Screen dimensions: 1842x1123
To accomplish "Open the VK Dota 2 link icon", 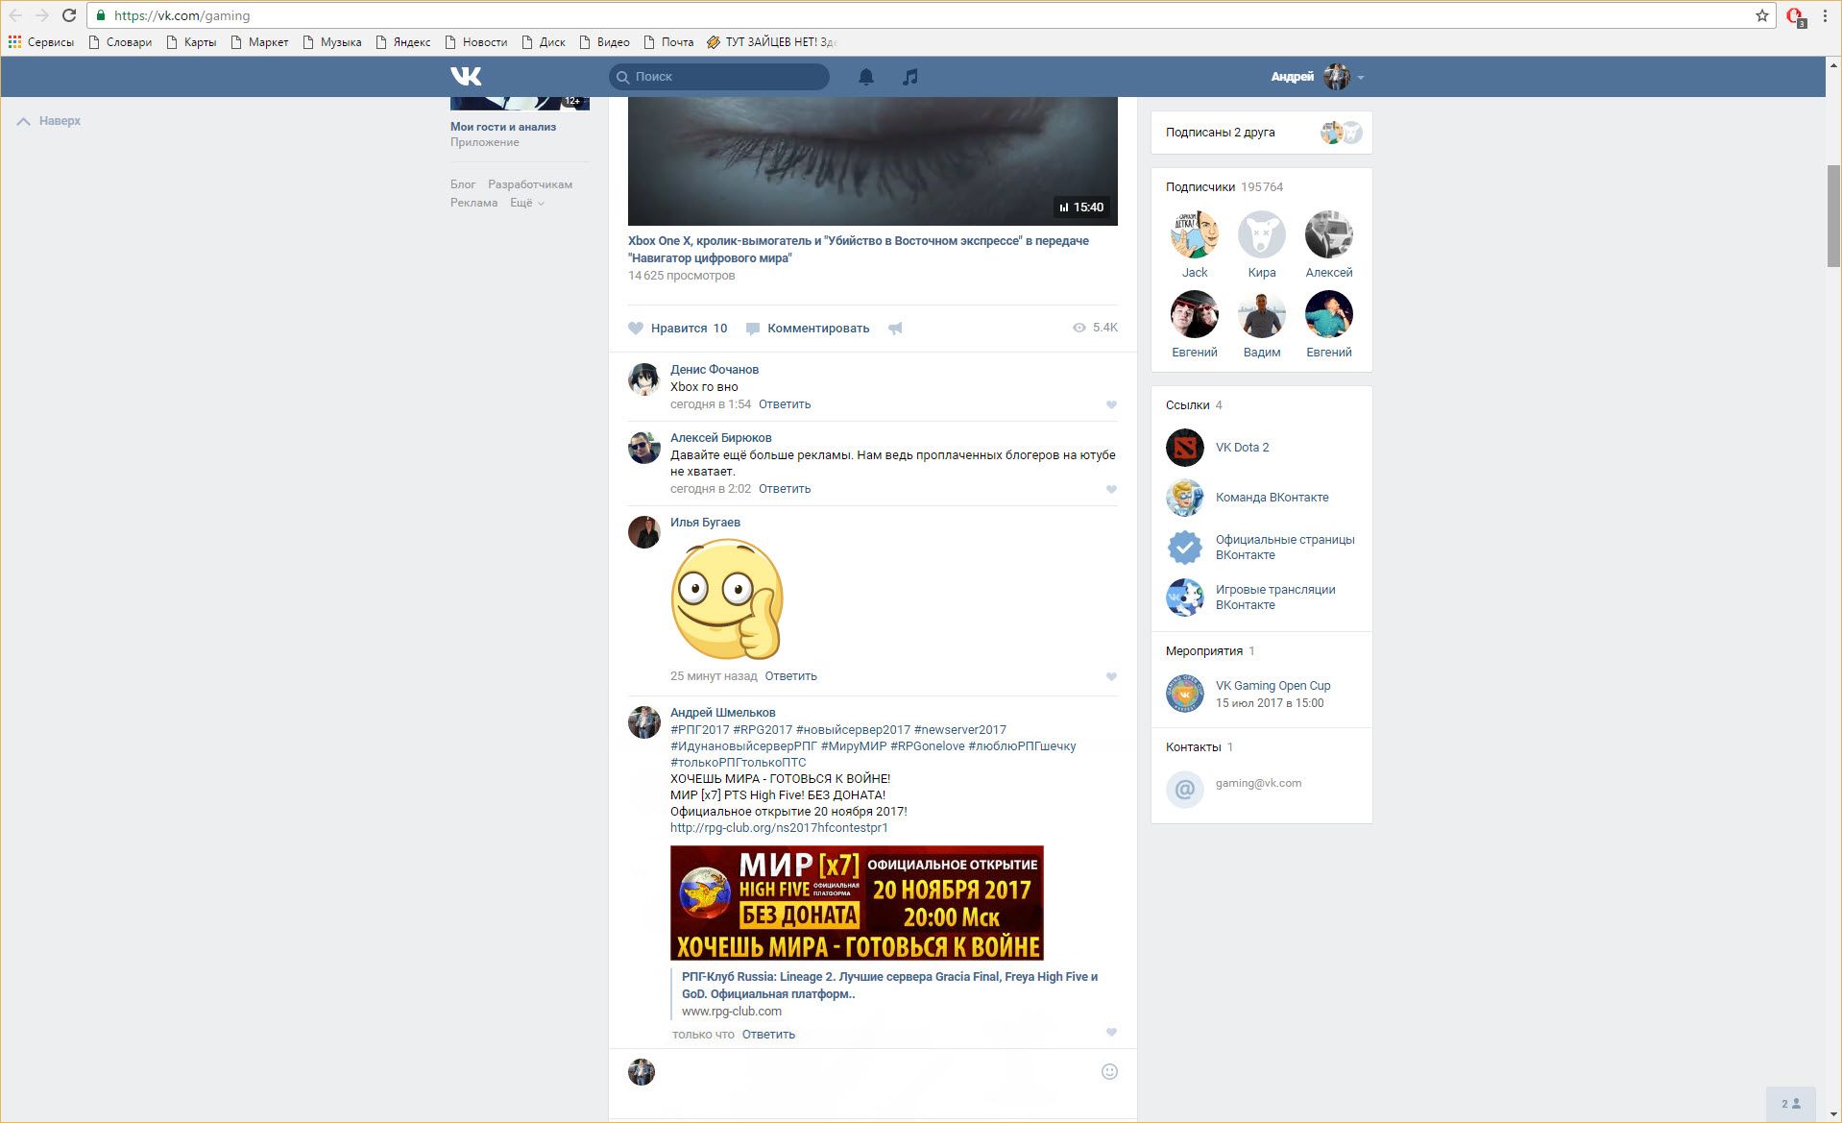I will pos(1185,448).
